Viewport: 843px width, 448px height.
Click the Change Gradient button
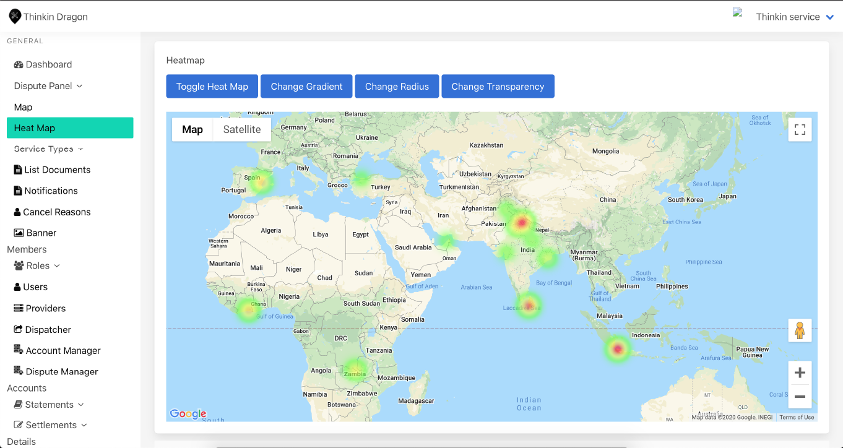pos(306,87)
